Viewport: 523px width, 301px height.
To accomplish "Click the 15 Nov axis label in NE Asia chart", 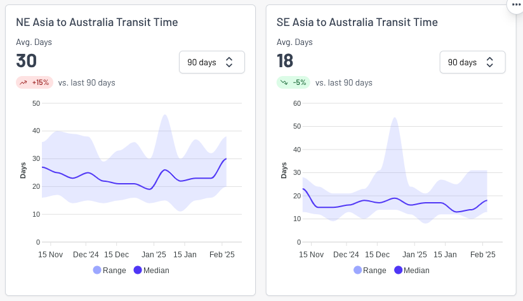I will (x=50, y=255).
